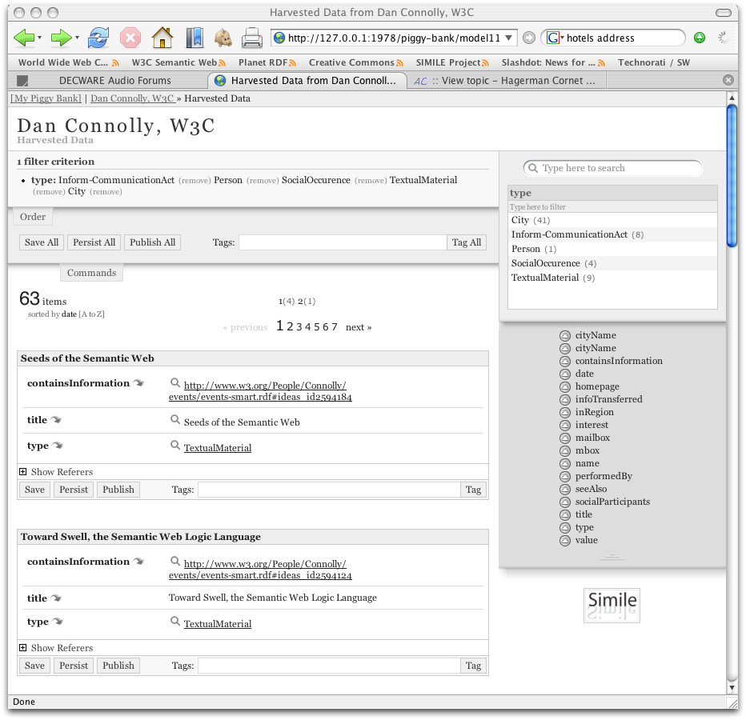Toggle the socialParticipants facet circle button
This screenshot has width=746, height=720.
[x=564, y=502]
